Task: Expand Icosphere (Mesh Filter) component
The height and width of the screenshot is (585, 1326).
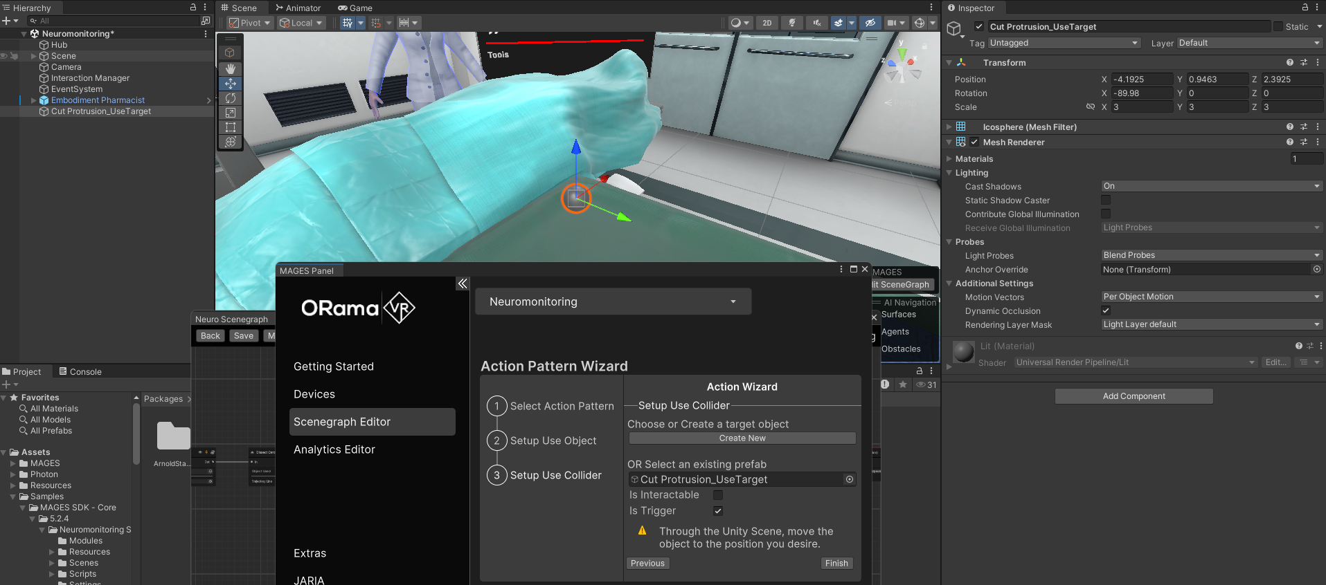Action: click(949, 127)
